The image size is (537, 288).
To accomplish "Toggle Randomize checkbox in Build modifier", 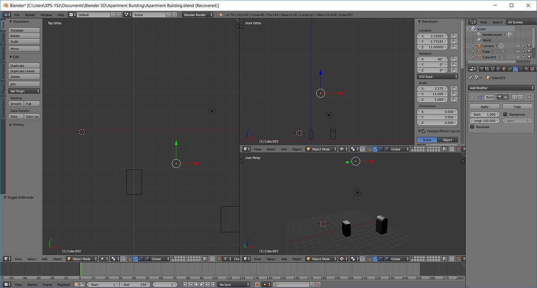I will [x=505, y=114].
